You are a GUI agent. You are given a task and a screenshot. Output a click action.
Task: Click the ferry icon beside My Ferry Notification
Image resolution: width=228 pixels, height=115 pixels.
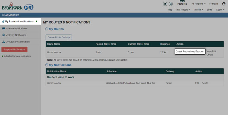click(4, 35)
